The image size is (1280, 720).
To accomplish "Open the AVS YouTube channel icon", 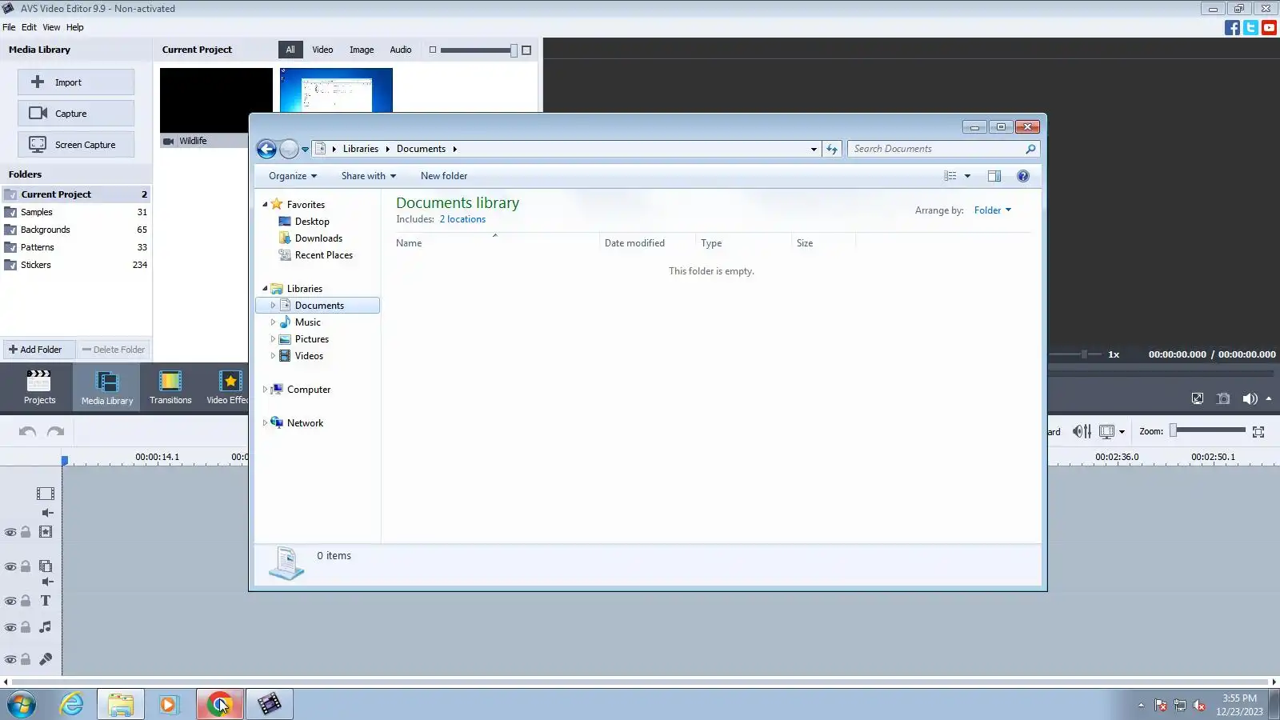I will (x=1269, y=28).
